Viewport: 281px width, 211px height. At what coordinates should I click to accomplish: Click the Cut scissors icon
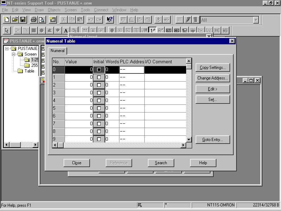[x=64, y=20]
